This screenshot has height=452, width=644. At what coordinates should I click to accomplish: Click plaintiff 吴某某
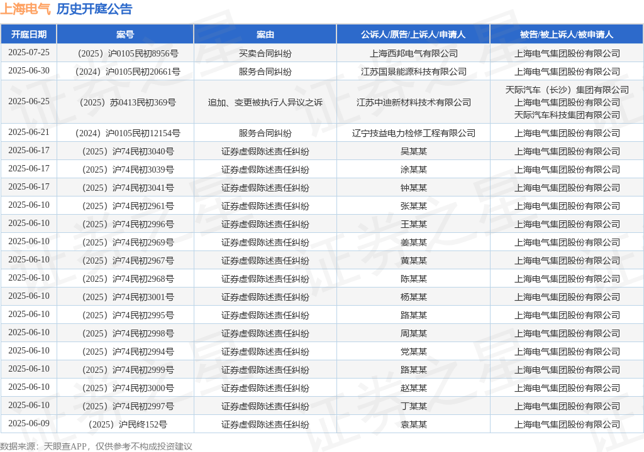click(414, 151)
